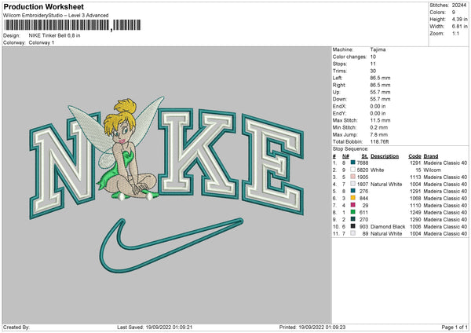This screenshot has height=333, width=471.
Task: Click the Right label
Action: [x=339, y=85]
